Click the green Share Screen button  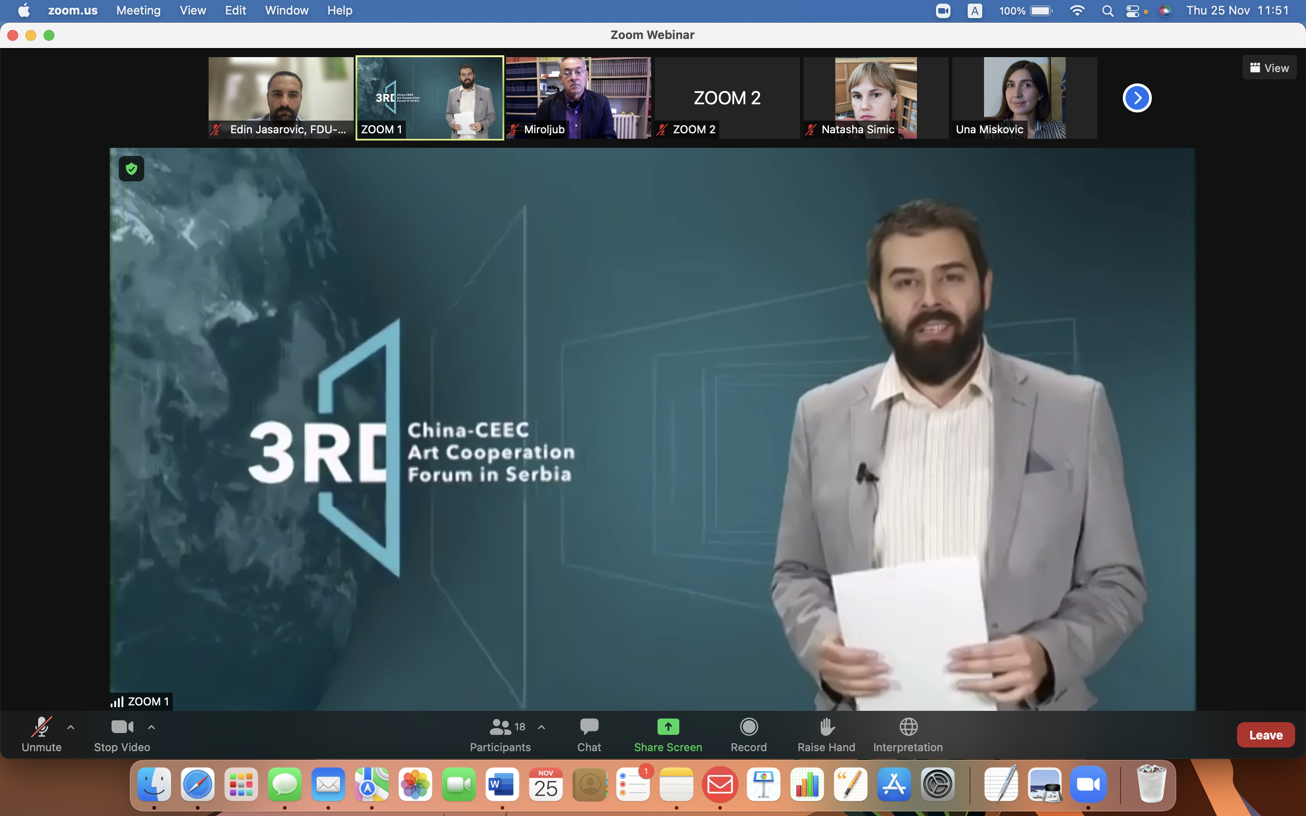coord(668,734)
